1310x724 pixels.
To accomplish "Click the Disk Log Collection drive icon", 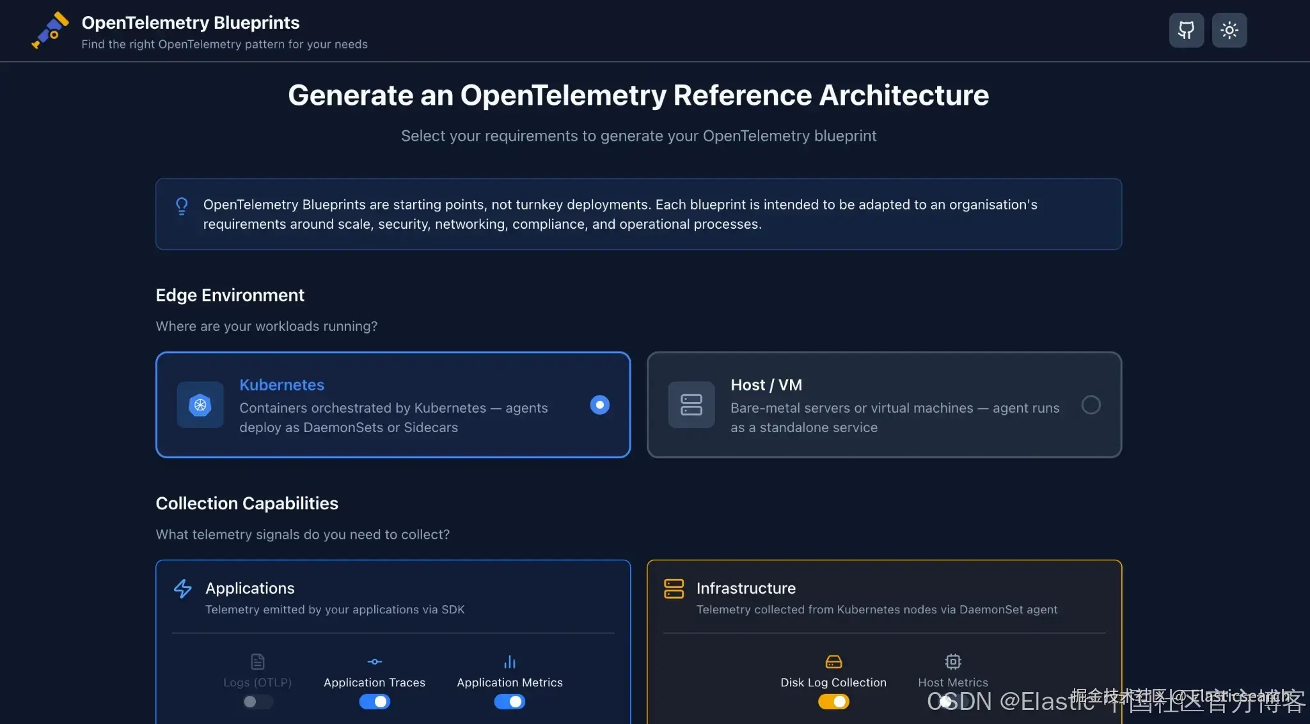I will (833, 661).
